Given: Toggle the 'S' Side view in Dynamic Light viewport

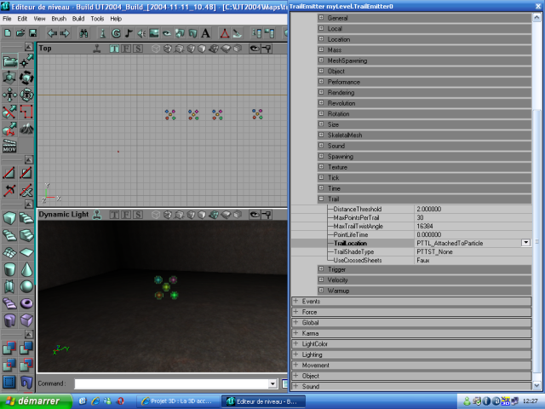Looking at the screenshot, I should tap(137, 215).
